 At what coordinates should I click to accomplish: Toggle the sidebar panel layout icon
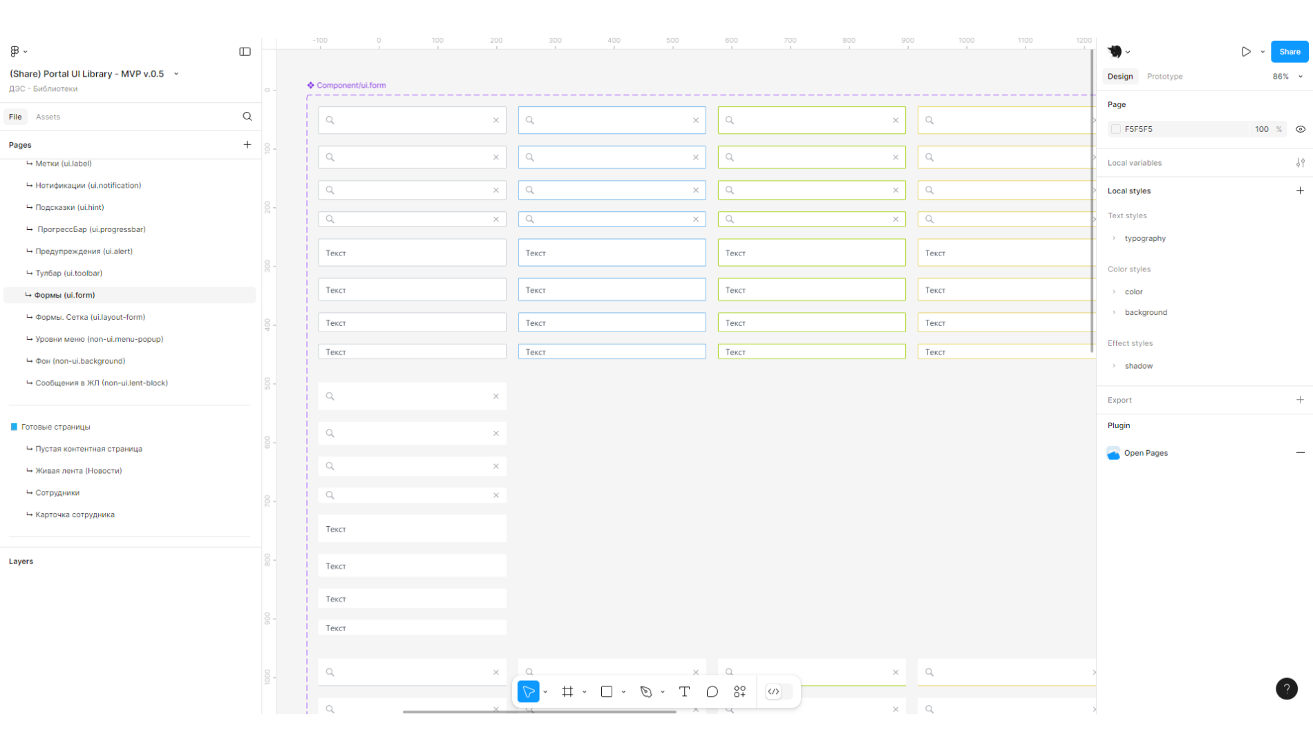coord(245,51)
